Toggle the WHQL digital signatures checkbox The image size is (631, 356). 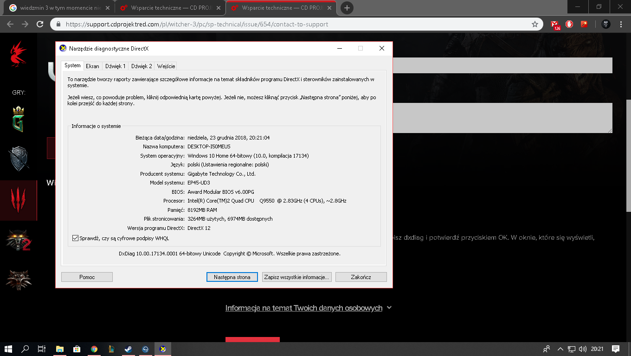coord(76,238)
